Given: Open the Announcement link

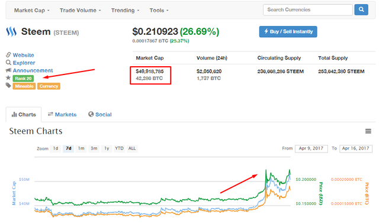Looking at the screenshot, I should pos(33,70).
